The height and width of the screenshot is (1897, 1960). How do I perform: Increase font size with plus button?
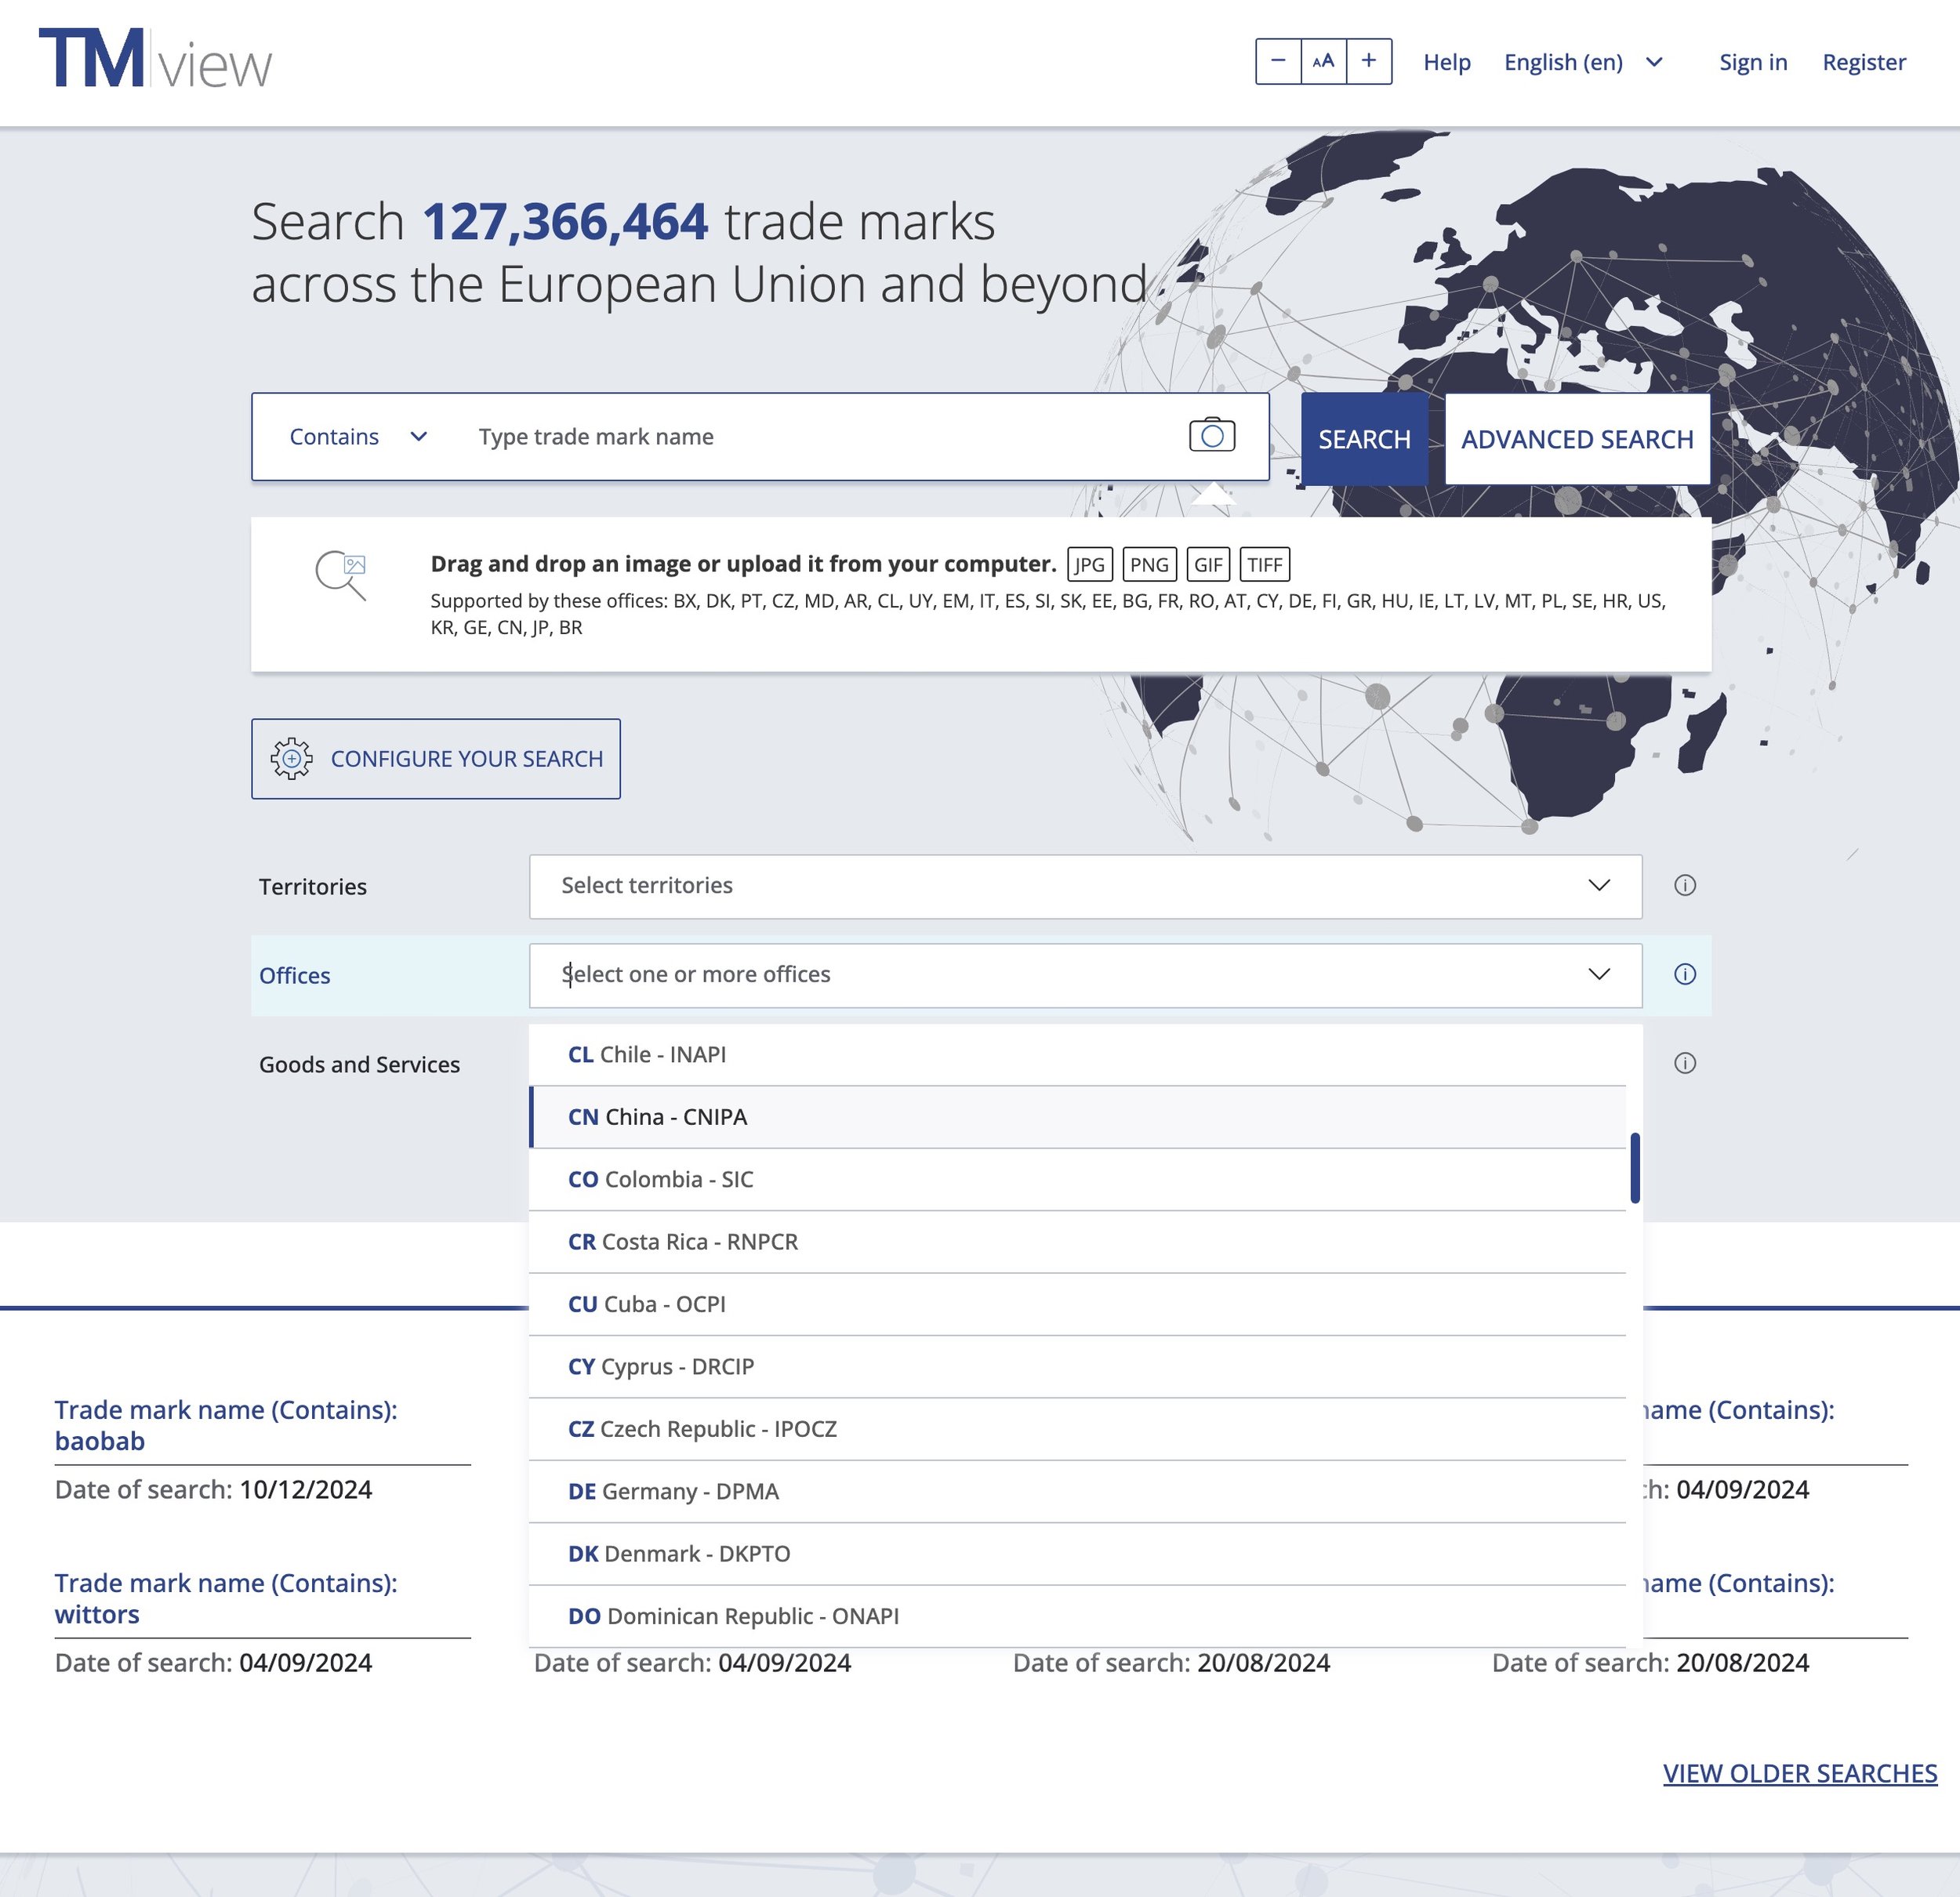pos(1369,61)
